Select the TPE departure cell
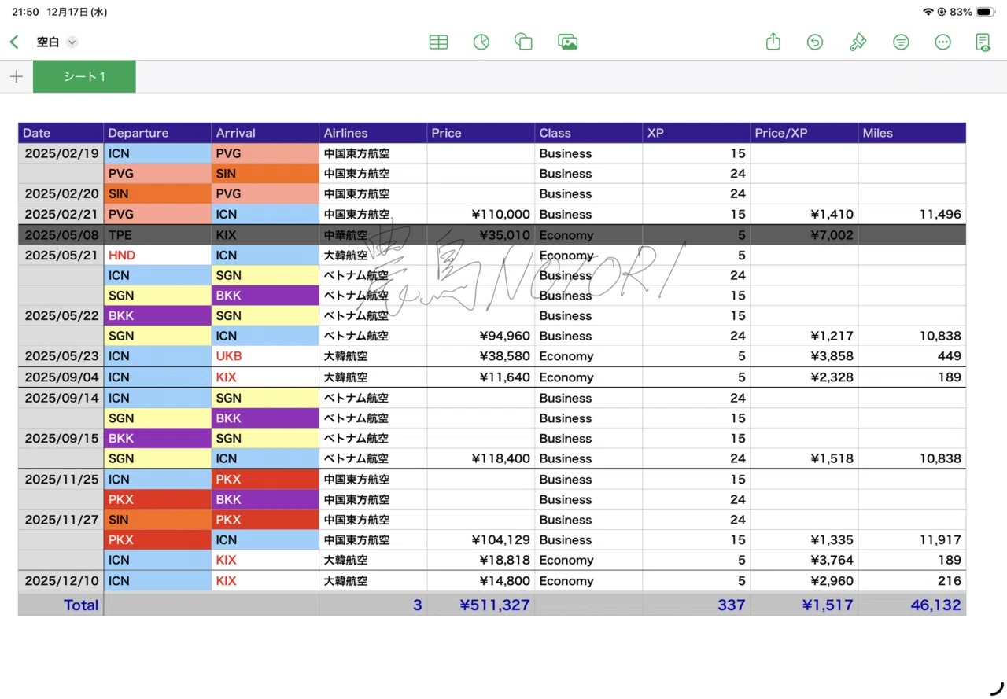1007x699 pixels. pos(157,235)
